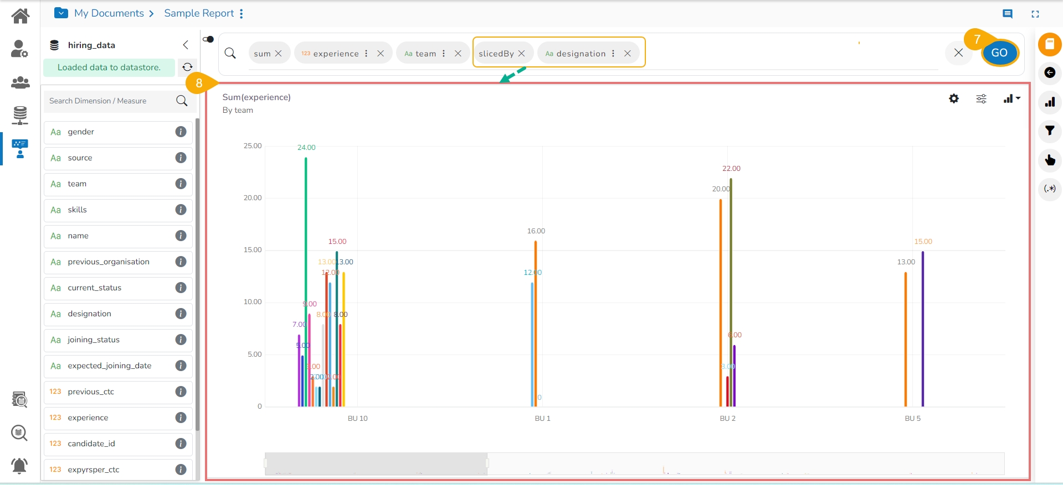Select the current_status dimension

click(x=118, y=288)
